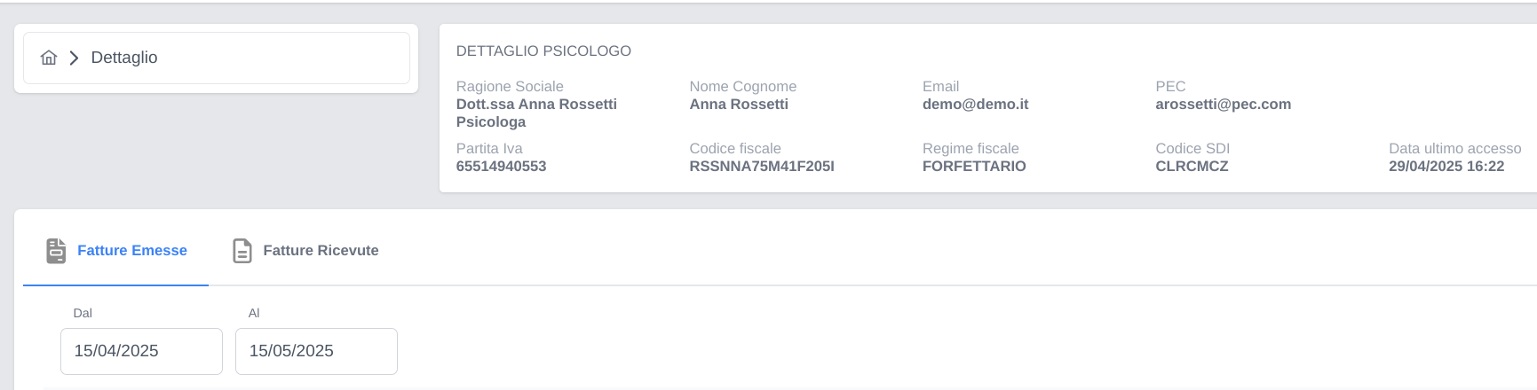Switch to the Fatture Ricevute tab
This screenshot has width=1537, height=390.
click(305, 251)
